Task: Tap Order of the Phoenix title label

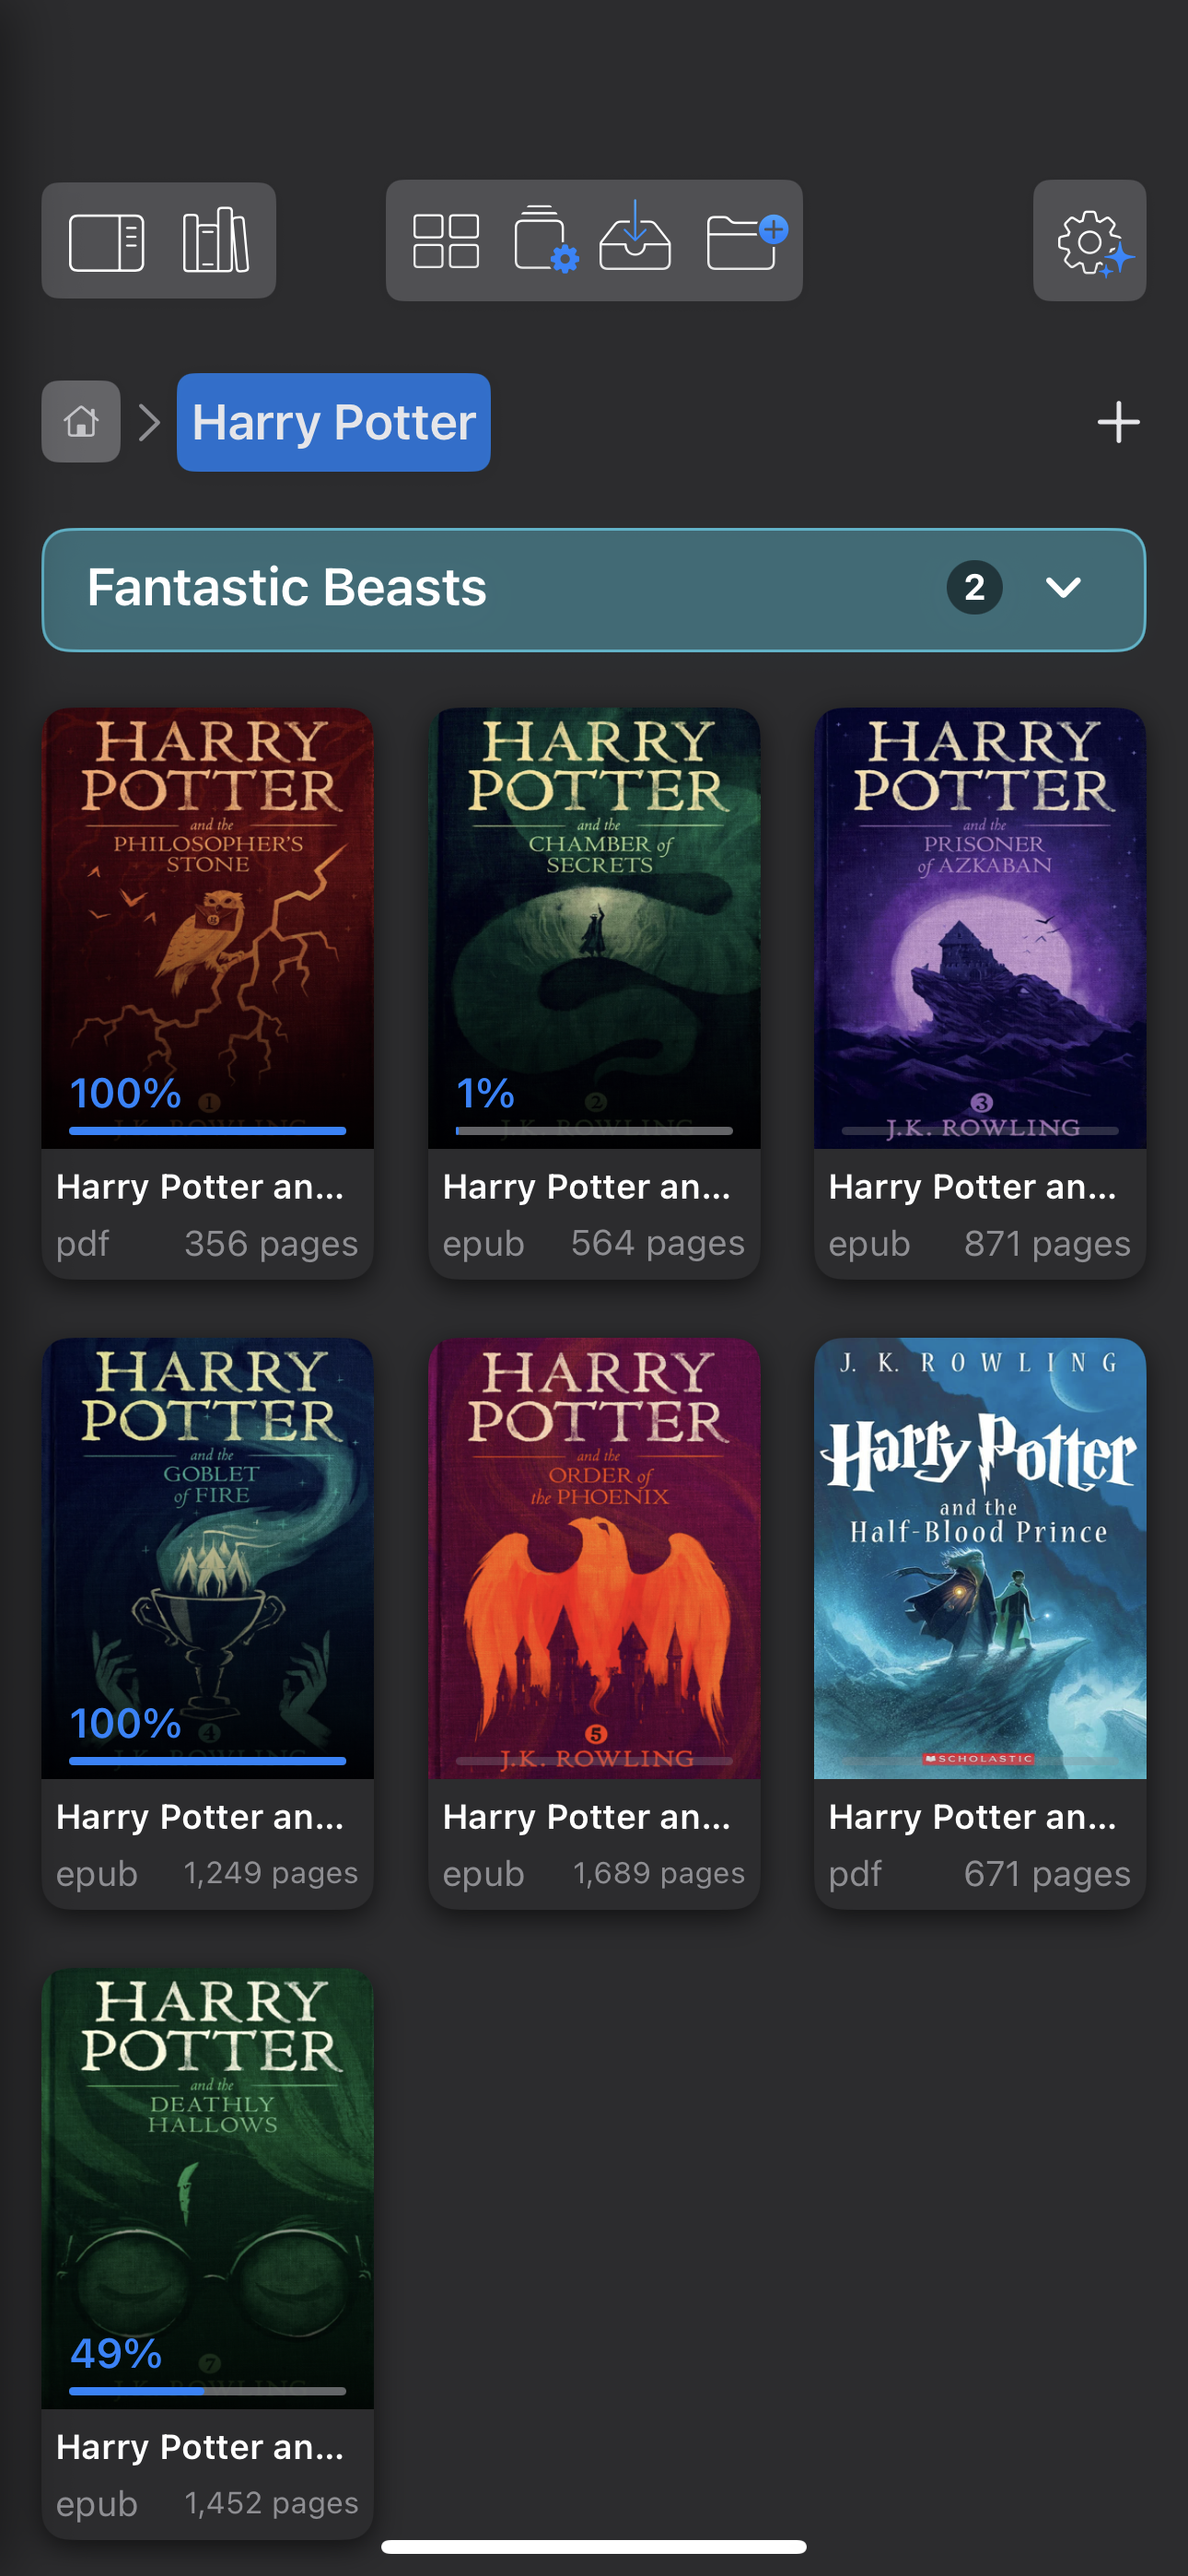Action: [x=586, y=1817]
